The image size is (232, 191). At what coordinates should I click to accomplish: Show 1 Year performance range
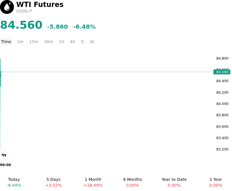(216, 182)
